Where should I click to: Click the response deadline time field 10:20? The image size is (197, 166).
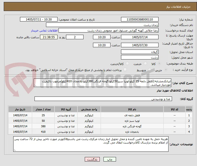102,37
